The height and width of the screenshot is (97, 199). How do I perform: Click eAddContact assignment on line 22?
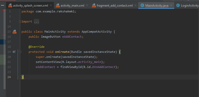click(x=45, y=67)
